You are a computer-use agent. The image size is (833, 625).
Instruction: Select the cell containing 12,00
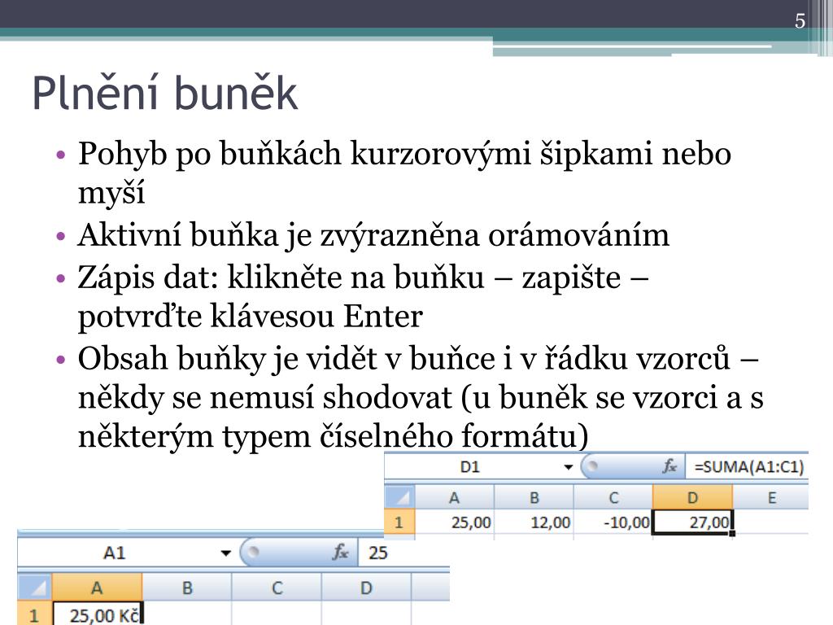(x=534, y=522)
